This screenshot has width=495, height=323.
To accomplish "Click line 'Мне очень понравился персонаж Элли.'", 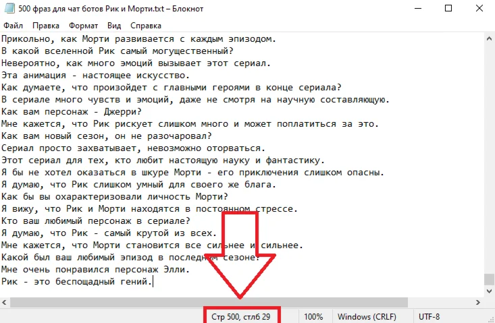I will click(x=95, y=270).
